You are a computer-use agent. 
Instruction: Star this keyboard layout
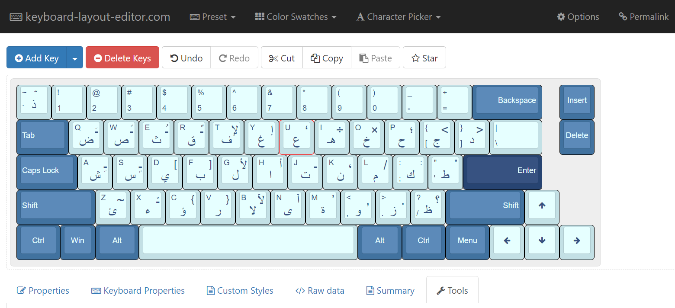pyautogui.click(x=416, y=57)
